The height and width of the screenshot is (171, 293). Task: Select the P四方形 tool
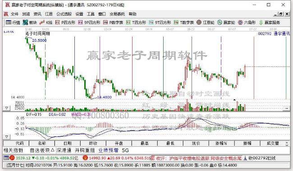click(65, 22)
